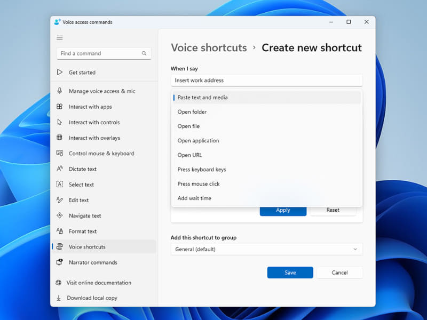Save the new shortcut
The width and height of the screenshot is (427, 320).
click(290, 273)
